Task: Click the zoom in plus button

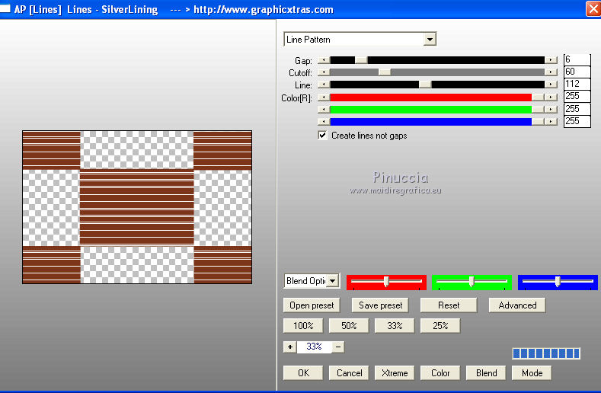Action: [289, 347]
